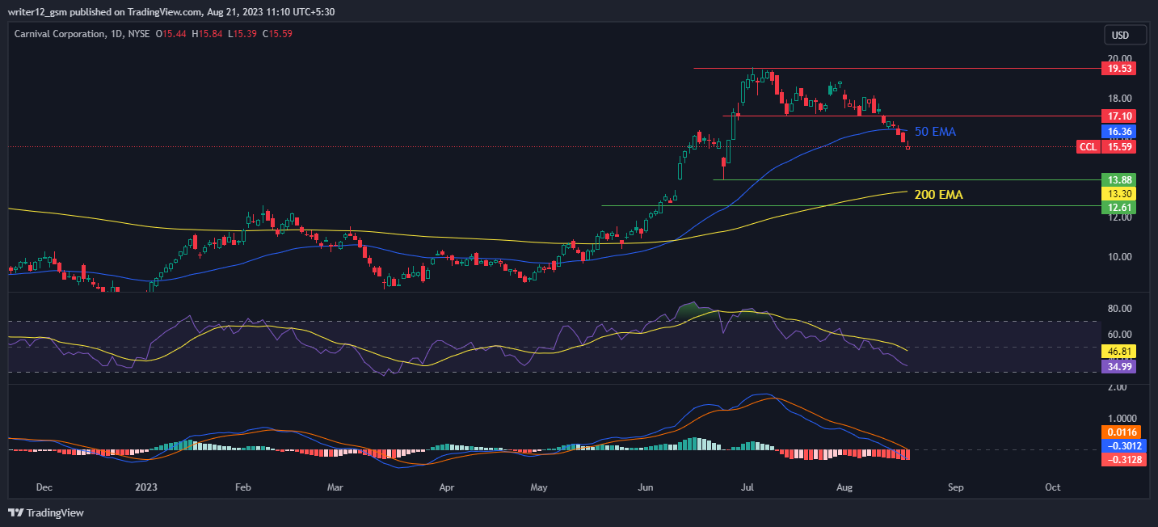Click the 2023 label on time axis
Screen dimensions: 1158x527
point(146,487)
